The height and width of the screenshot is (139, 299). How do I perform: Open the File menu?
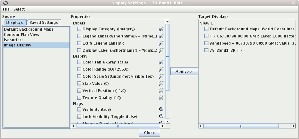click(6, 9)
